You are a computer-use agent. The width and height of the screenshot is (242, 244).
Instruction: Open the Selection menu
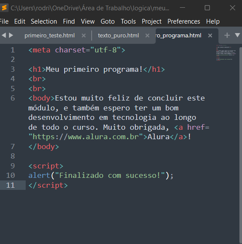(44, 21)
